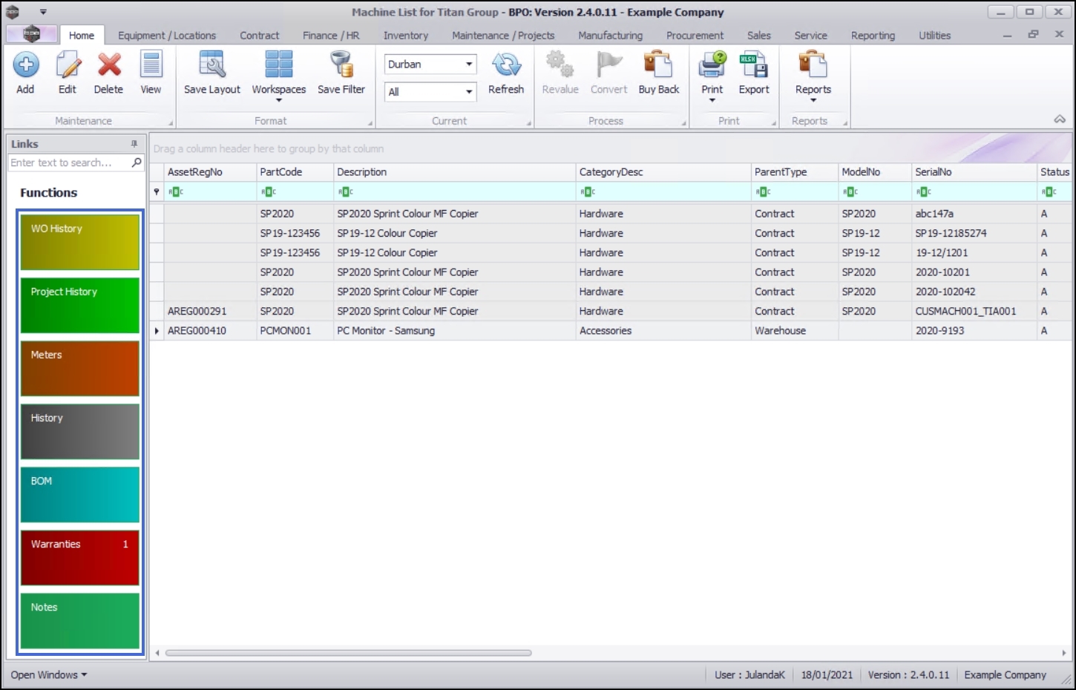Open the Manufacturing tab
Viewport: 1076px width, 690px height.
(610, 35)
